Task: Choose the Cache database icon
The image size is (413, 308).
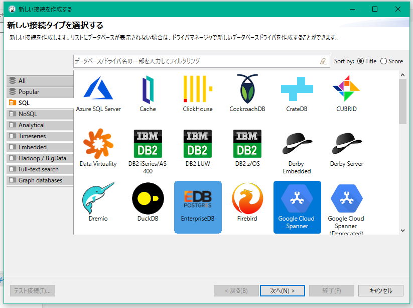Action: [x=148, y=89]
